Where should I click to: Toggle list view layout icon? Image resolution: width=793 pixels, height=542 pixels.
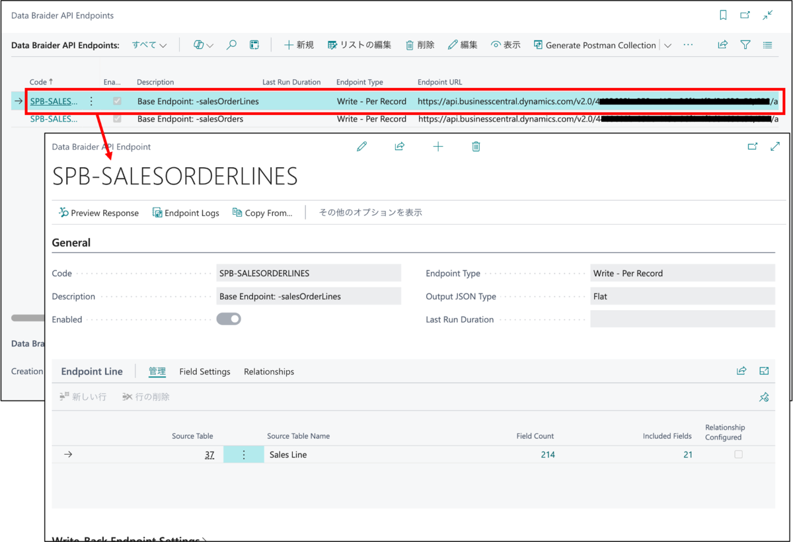[767, 45]
